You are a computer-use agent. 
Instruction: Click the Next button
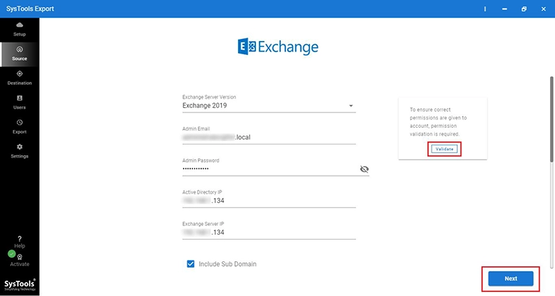tap(511, 279)
